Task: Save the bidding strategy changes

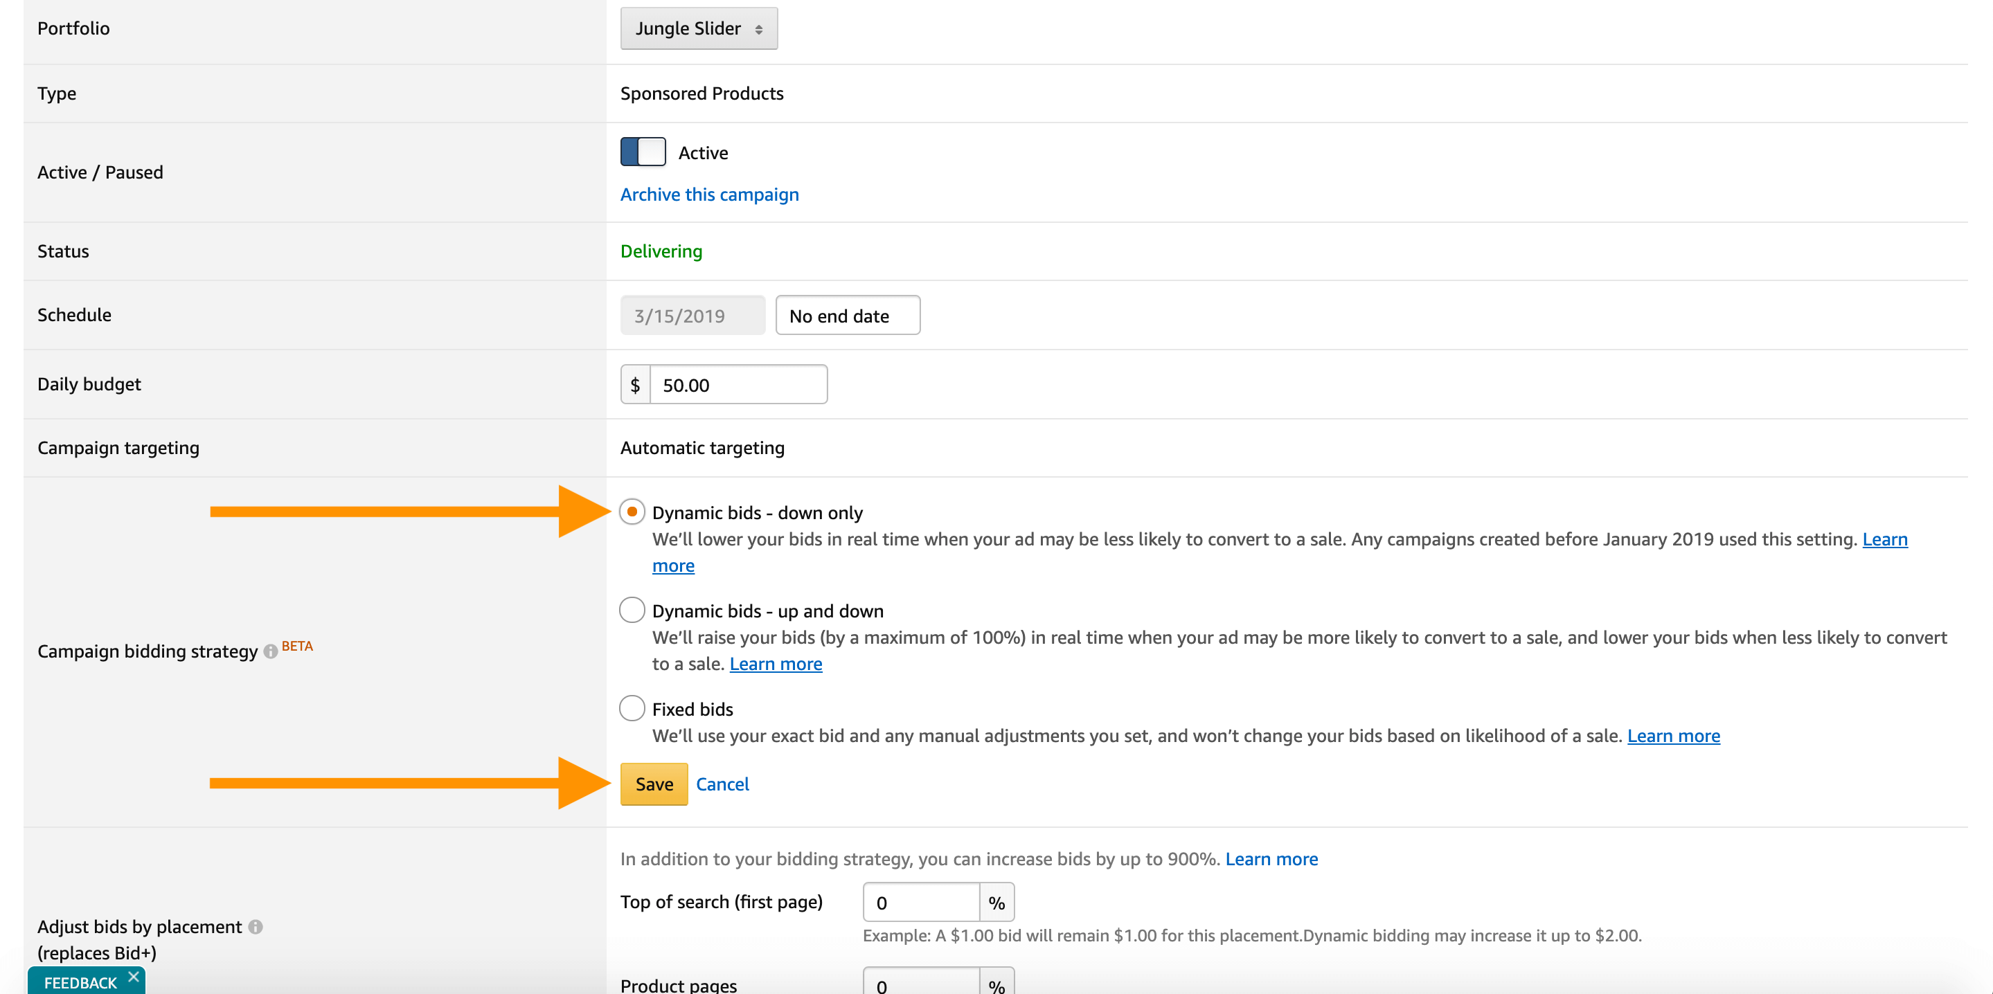Action: coord(653,784)
